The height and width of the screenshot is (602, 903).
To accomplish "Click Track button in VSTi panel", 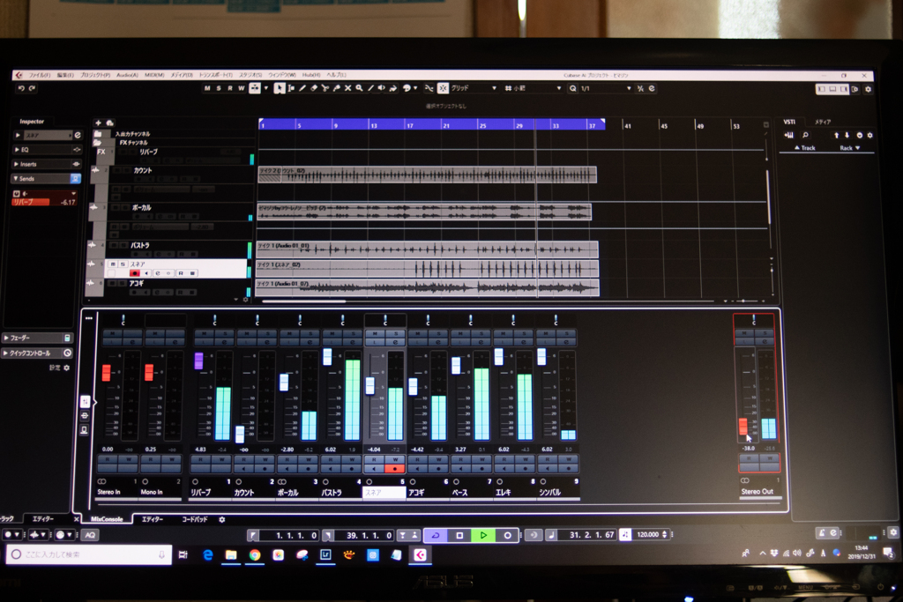I will tap(805, 148).
